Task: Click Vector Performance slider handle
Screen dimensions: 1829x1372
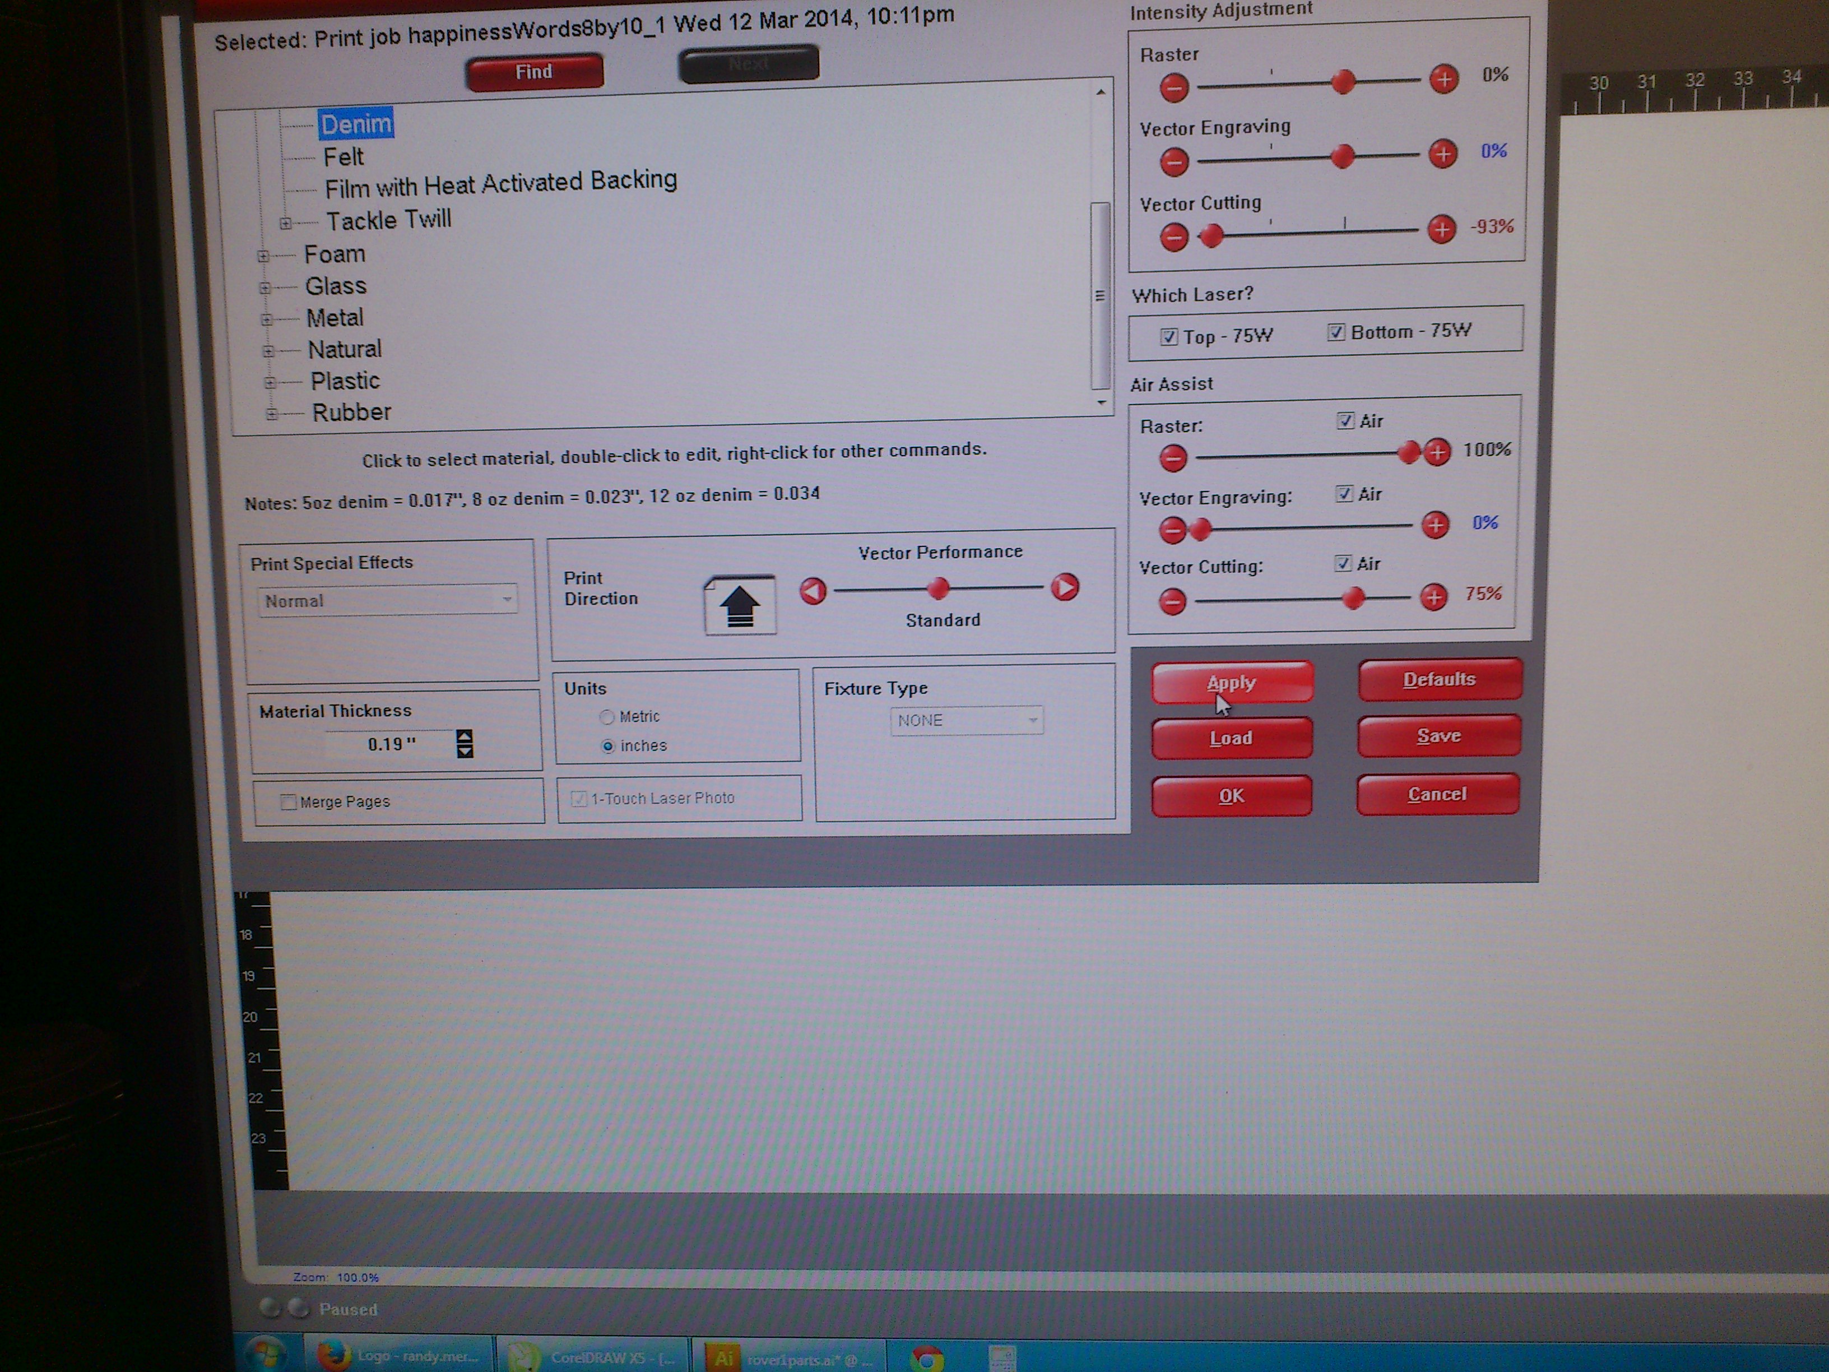Action: tap(939, 589)
